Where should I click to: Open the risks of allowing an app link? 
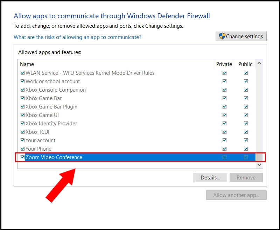click(77, 37)
